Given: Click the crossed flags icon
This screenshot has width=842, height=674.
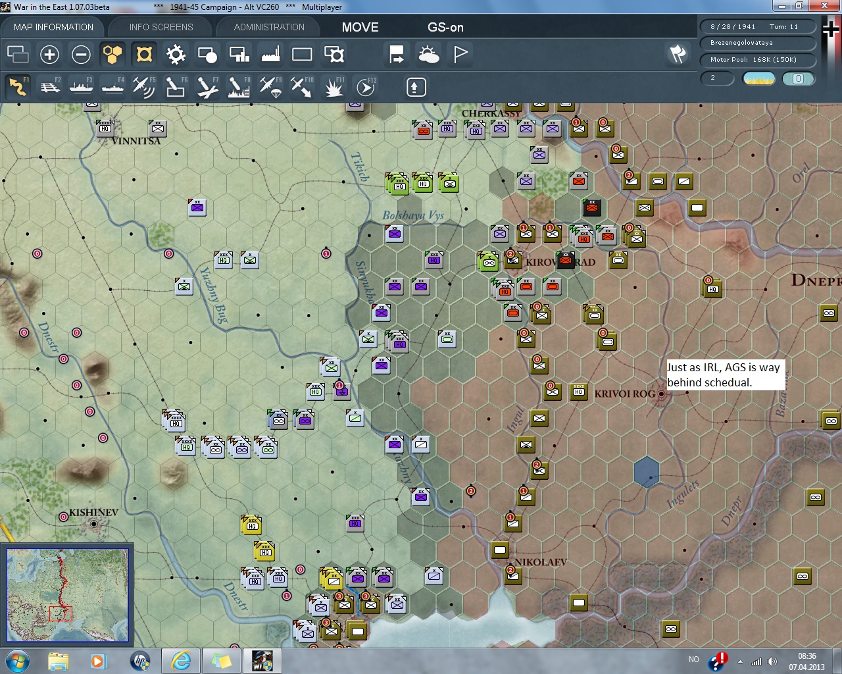Looking at the screenshot, I should pos(678,54).
